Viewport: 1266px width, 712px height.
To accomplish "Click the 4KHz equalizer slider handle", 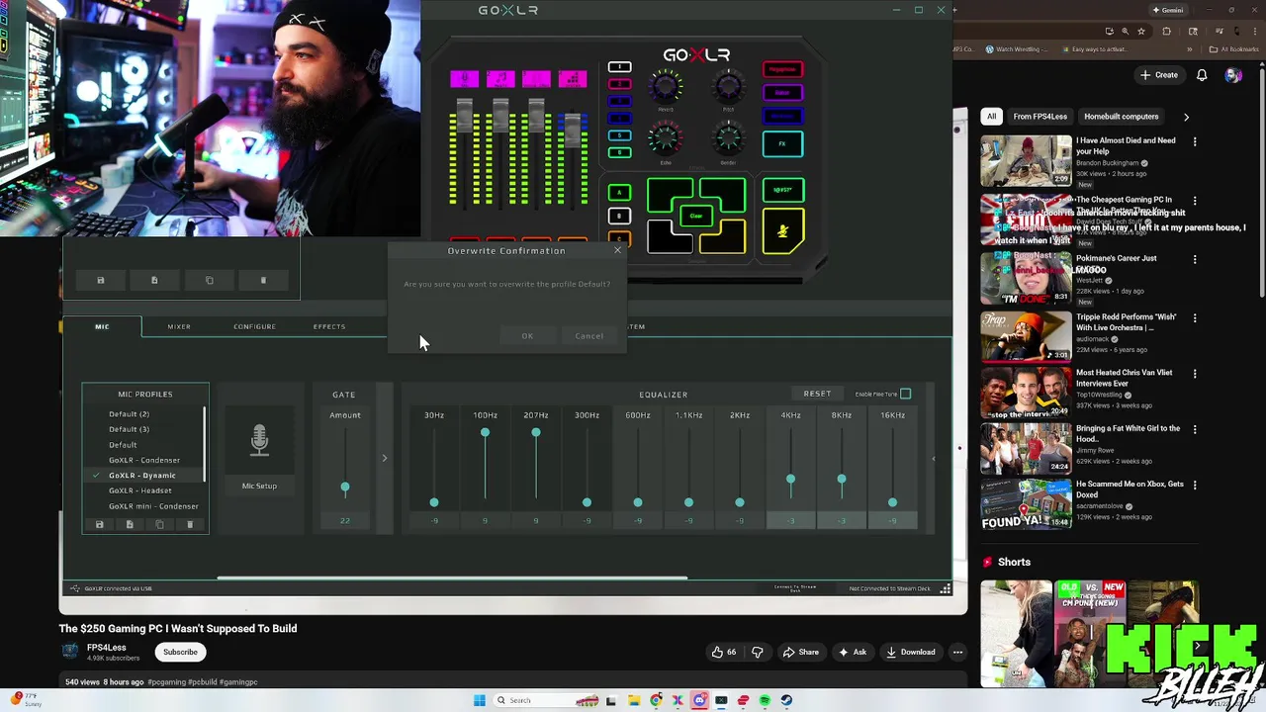I will tap(790, 480).
